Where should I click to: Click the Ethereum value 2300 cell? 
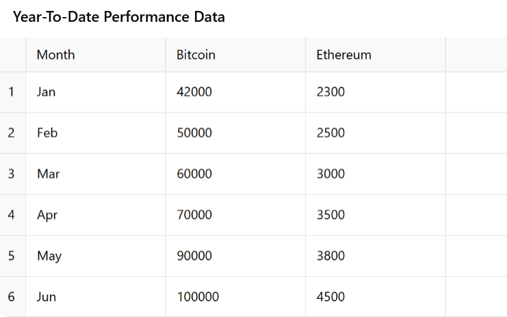tap(376, 92)
